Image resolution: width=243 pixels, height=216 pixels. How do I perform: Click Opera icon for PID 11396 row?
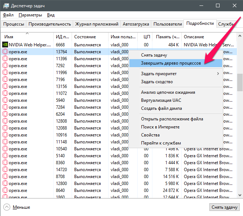(x=5, y=59)
